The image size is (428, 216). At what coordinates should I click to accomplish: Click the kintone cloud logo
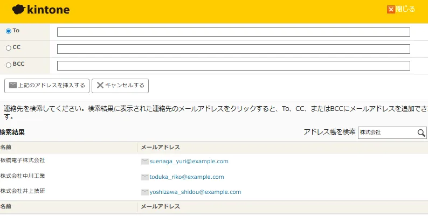pos(41,10)
